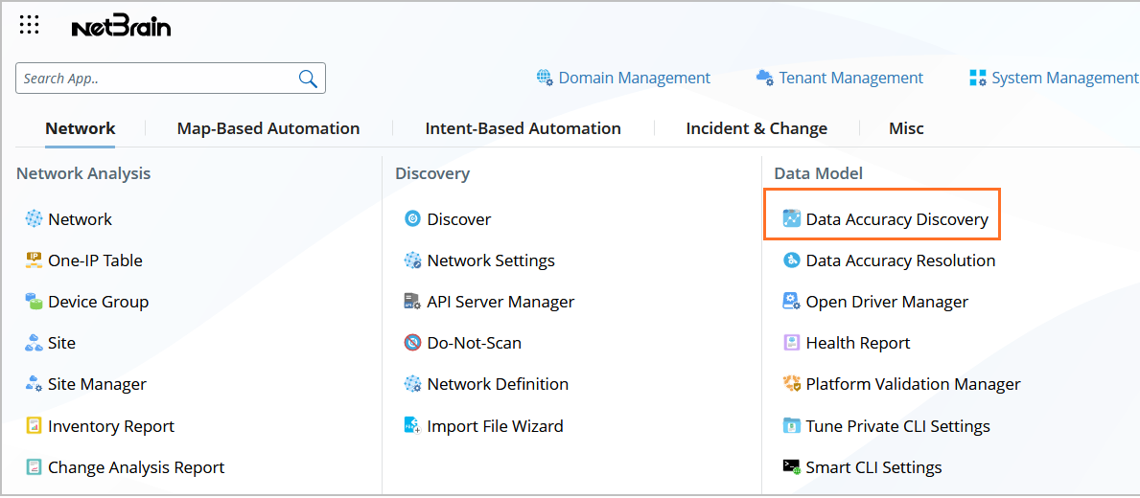The height and width of the screenshot is (498, 1140).
Task: Switch to the Map-Based Automation tab
Action: [x=268, y=128]
